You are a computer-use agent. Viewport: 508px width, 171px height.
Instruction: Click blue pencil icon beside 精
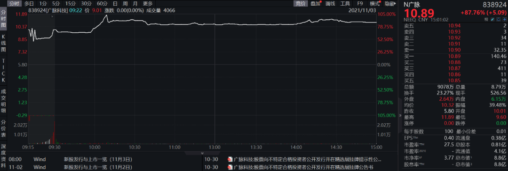492,20
